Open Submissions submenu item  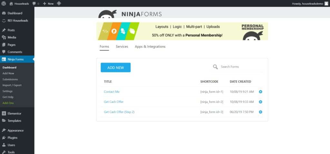[10, 79]
